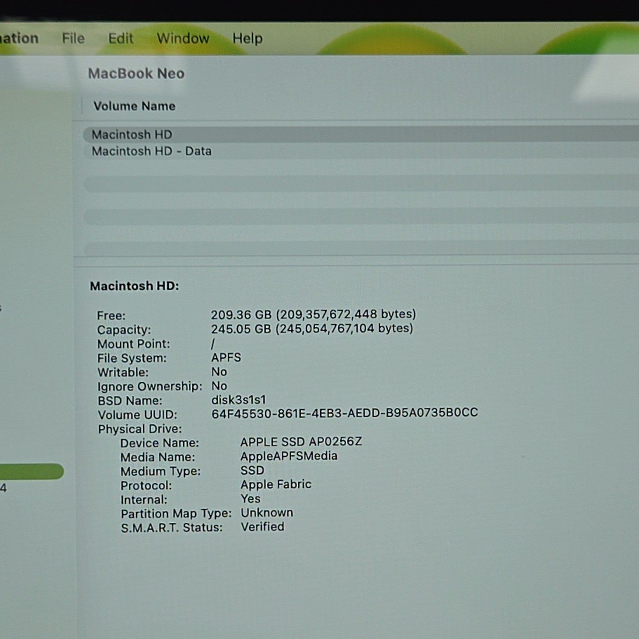Click the MacBook Neo window title

(136, 73)
